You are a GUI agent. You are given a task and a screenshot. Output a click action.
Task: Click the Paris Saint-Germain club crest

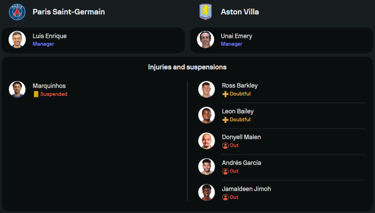[x=17, y=12]
